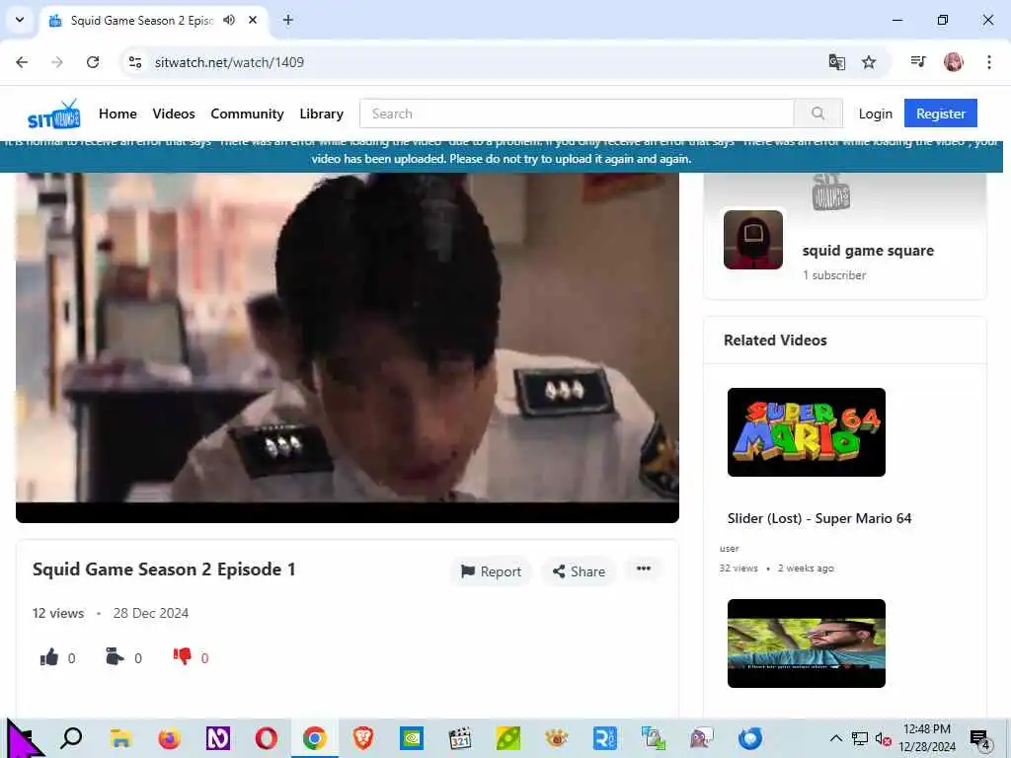
Task: Reload the page
Action: (93, 62)
